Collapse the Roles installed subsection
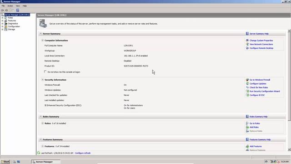Viewport: 291px width, 164px height. point(42,123)
